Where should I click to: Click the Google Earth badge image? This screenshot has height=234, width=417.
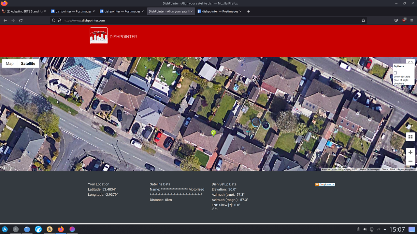click(325, 185)
